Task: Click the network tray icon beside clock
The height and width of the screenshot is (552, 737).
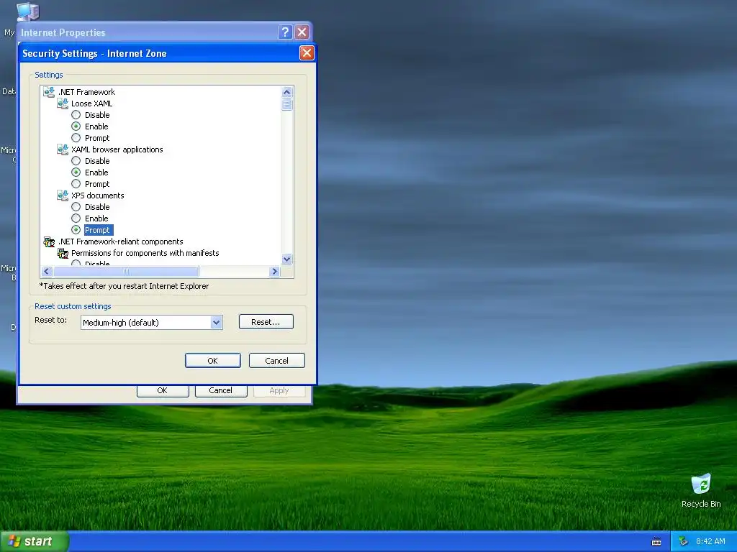Action: (683, 541)
